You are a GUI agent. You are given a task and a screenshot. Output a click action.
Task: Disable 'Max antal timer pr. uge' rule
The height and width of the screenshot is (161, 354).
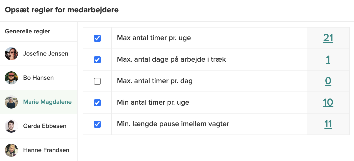97,38
